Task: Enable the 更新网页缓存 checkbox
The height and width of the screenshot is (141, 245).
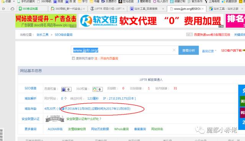Action: [73, 58]
